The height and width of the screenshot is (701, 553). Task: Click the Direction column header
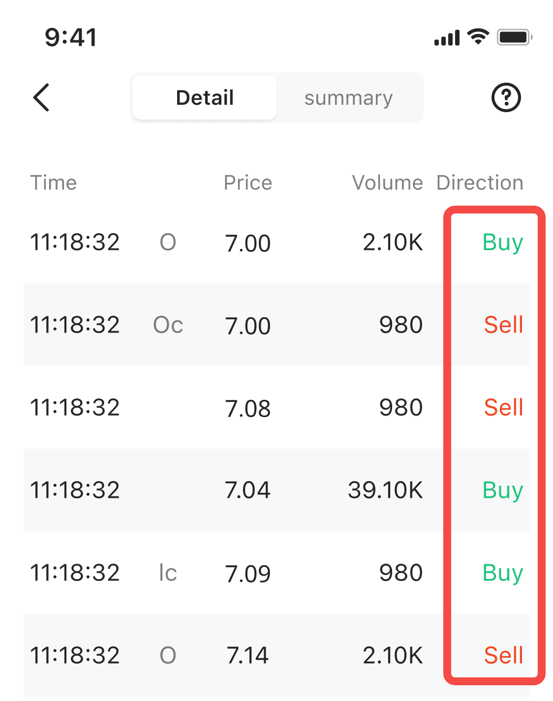(480, 183)
